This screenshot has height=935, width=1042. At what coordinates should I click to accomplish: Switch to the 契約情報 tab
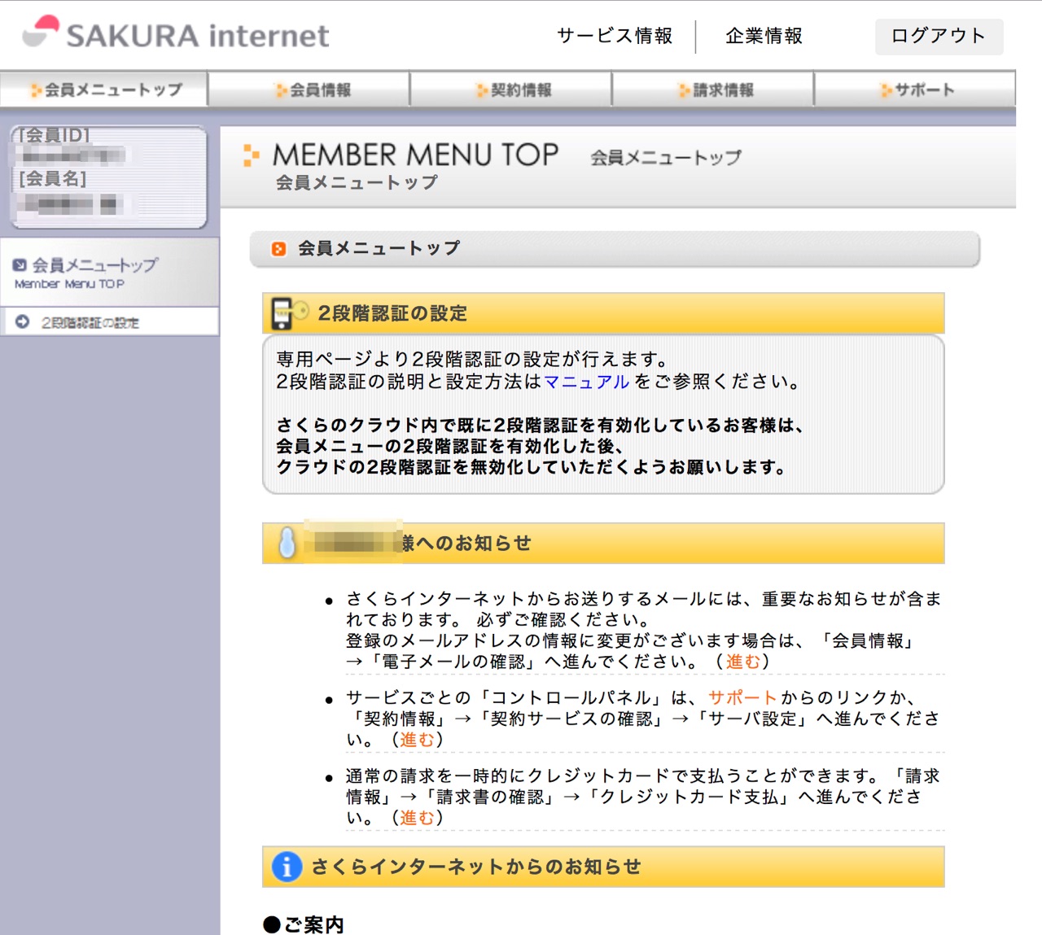click(x=510, y=90)
